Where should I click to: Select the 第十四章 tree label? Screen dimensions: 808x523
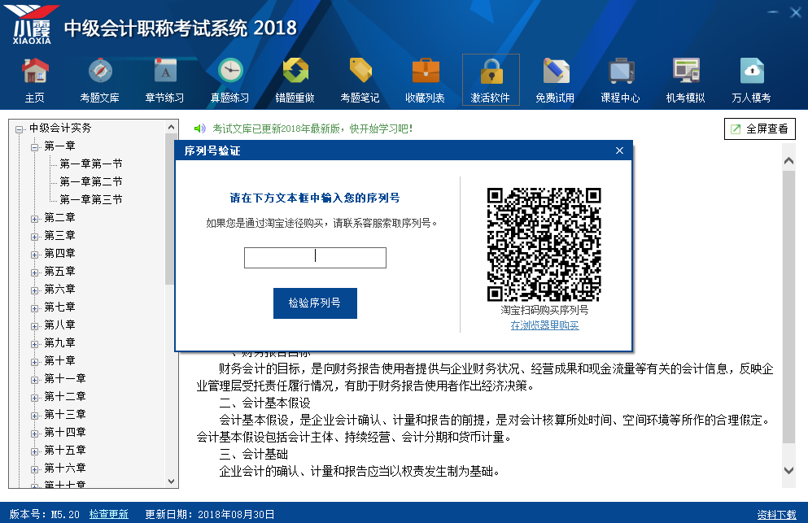[x=65, y=433]
